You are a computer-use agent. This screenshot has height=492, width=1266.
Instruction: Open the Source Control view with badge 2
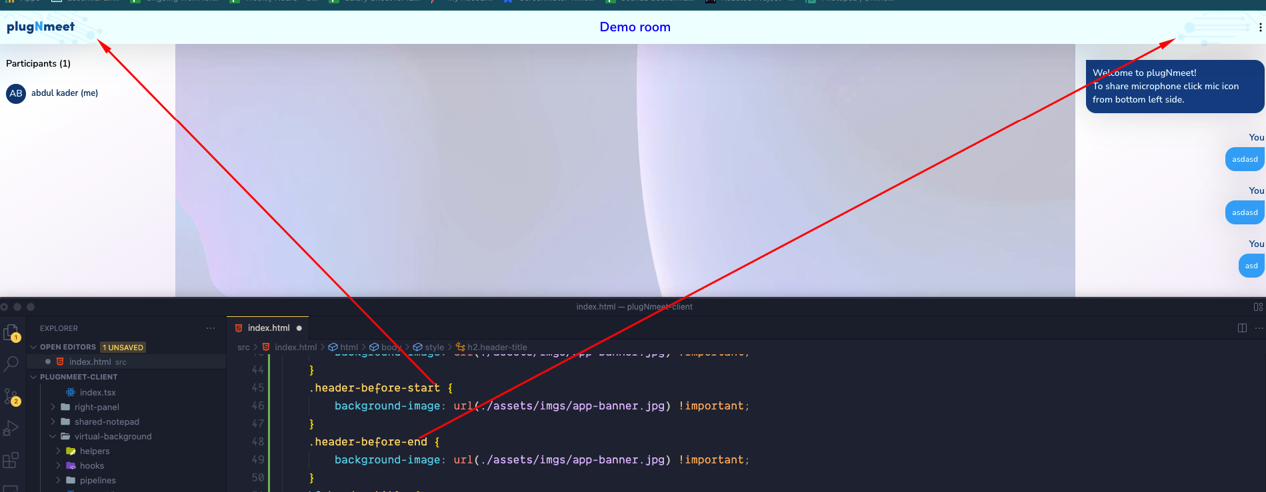click(11, 397)
